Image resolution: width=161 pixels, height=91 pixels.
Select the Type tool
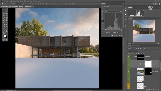(x=4, y=29)
